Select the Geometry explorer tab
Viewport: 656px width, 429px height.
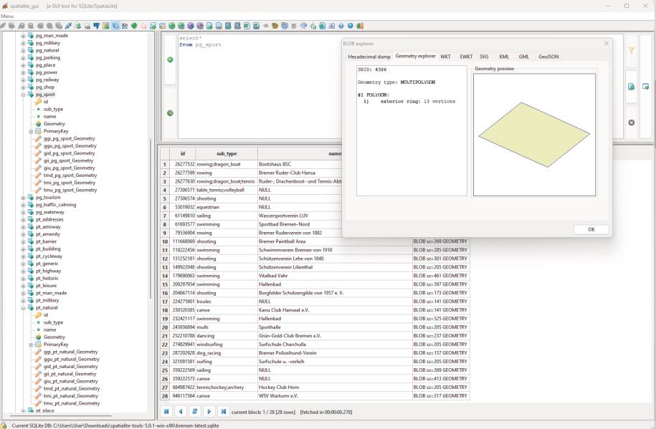coord(415,56)
